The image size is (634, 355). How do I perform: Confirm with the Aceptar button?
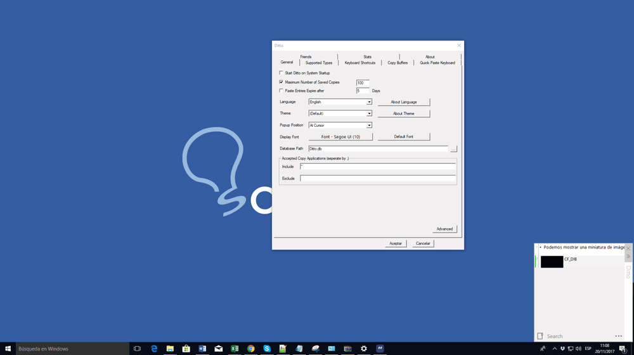[396, 243]
